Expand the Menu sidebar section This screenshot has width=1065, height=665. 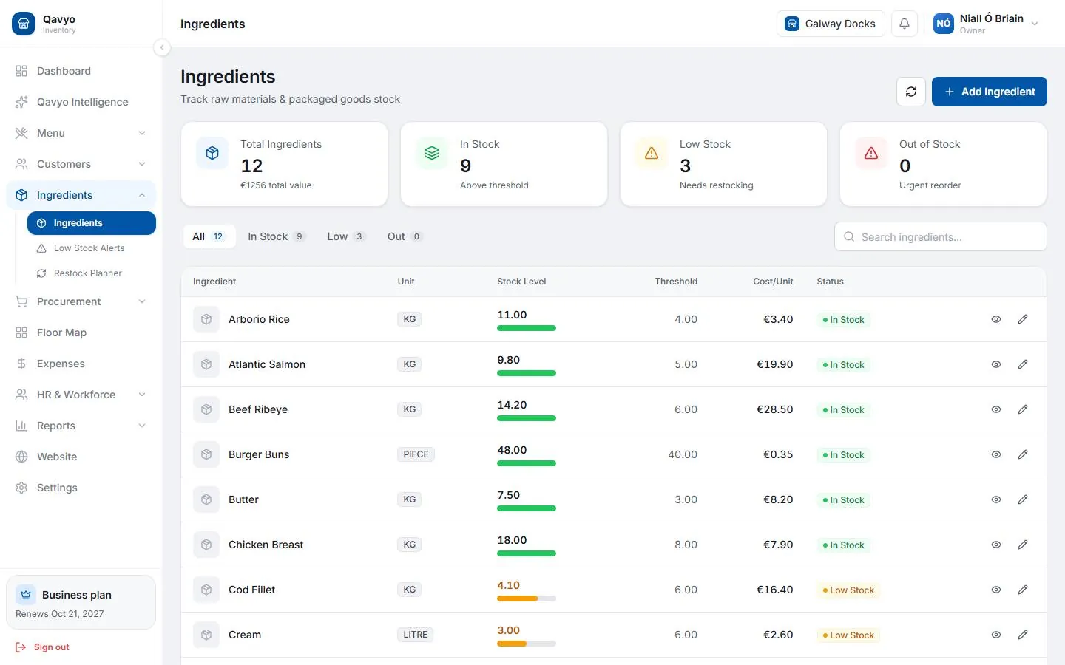81,133
